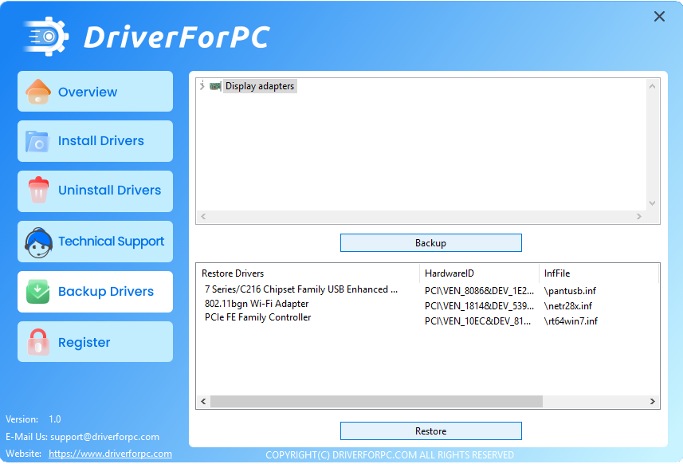This screenshot has height=464, width=683.
Task: Click the DriverForPC gear logo
Action: point(46,37)
